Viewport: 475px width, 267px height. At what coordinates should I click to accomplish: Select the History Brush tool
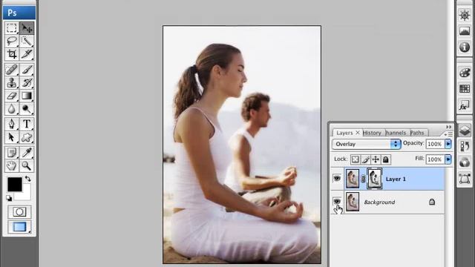[27, 82]
